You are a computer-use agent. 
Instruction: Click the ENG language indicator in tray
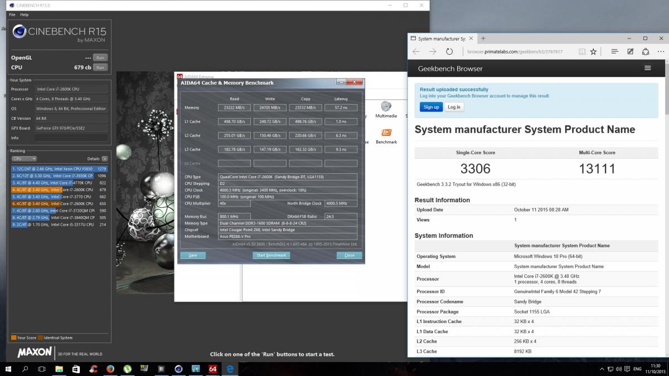pos(637,369)
